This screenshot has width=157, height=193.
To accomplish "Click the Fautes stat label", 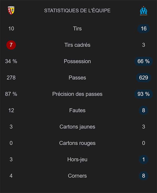I will point(77,110).
